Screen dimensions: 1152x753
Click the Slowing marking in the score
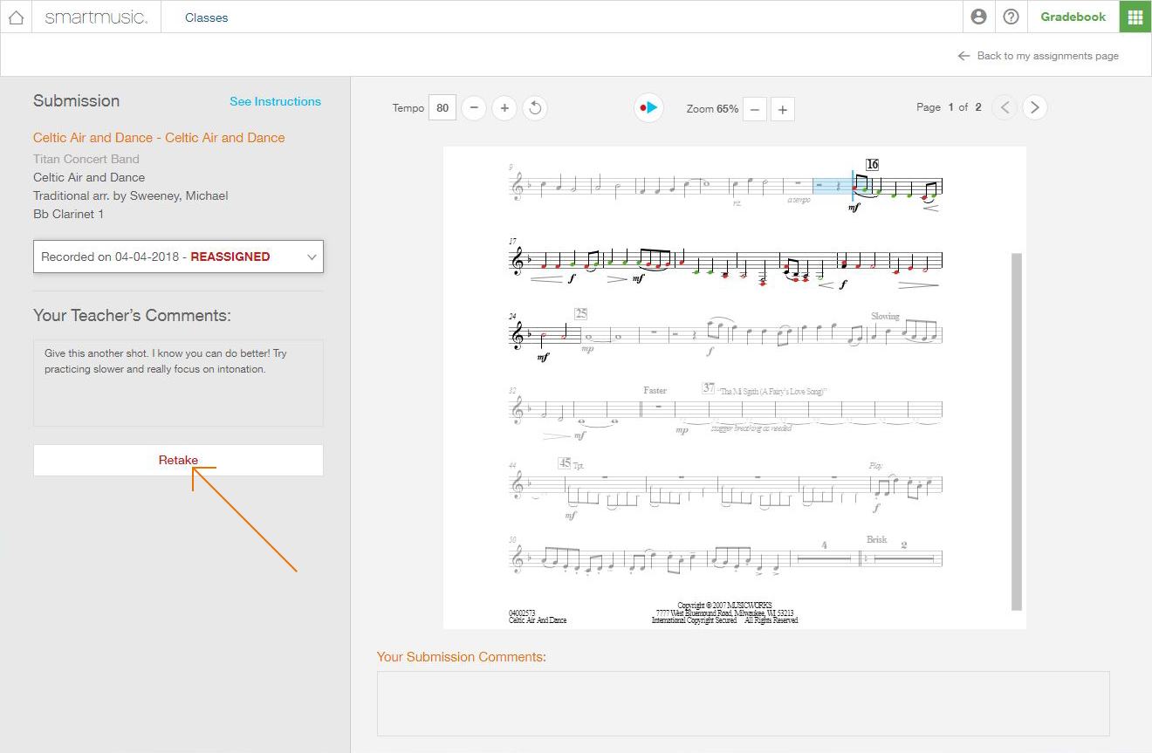[x=885, y=316]
